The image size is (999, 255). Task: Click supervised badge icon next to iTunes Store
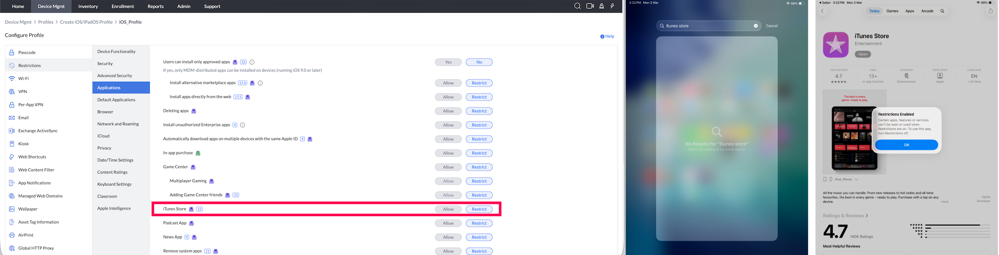pos(191,209)
